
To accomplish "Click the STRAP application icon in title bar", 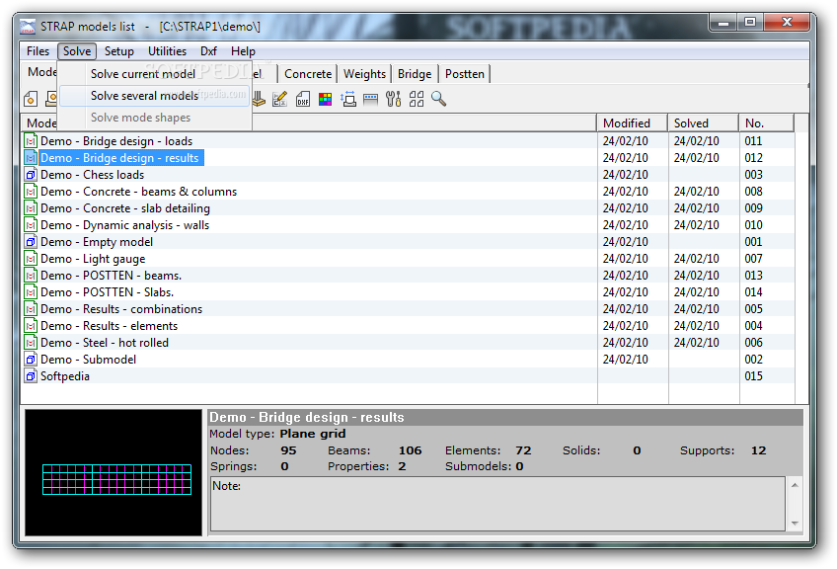I will (x=28, y=27).
